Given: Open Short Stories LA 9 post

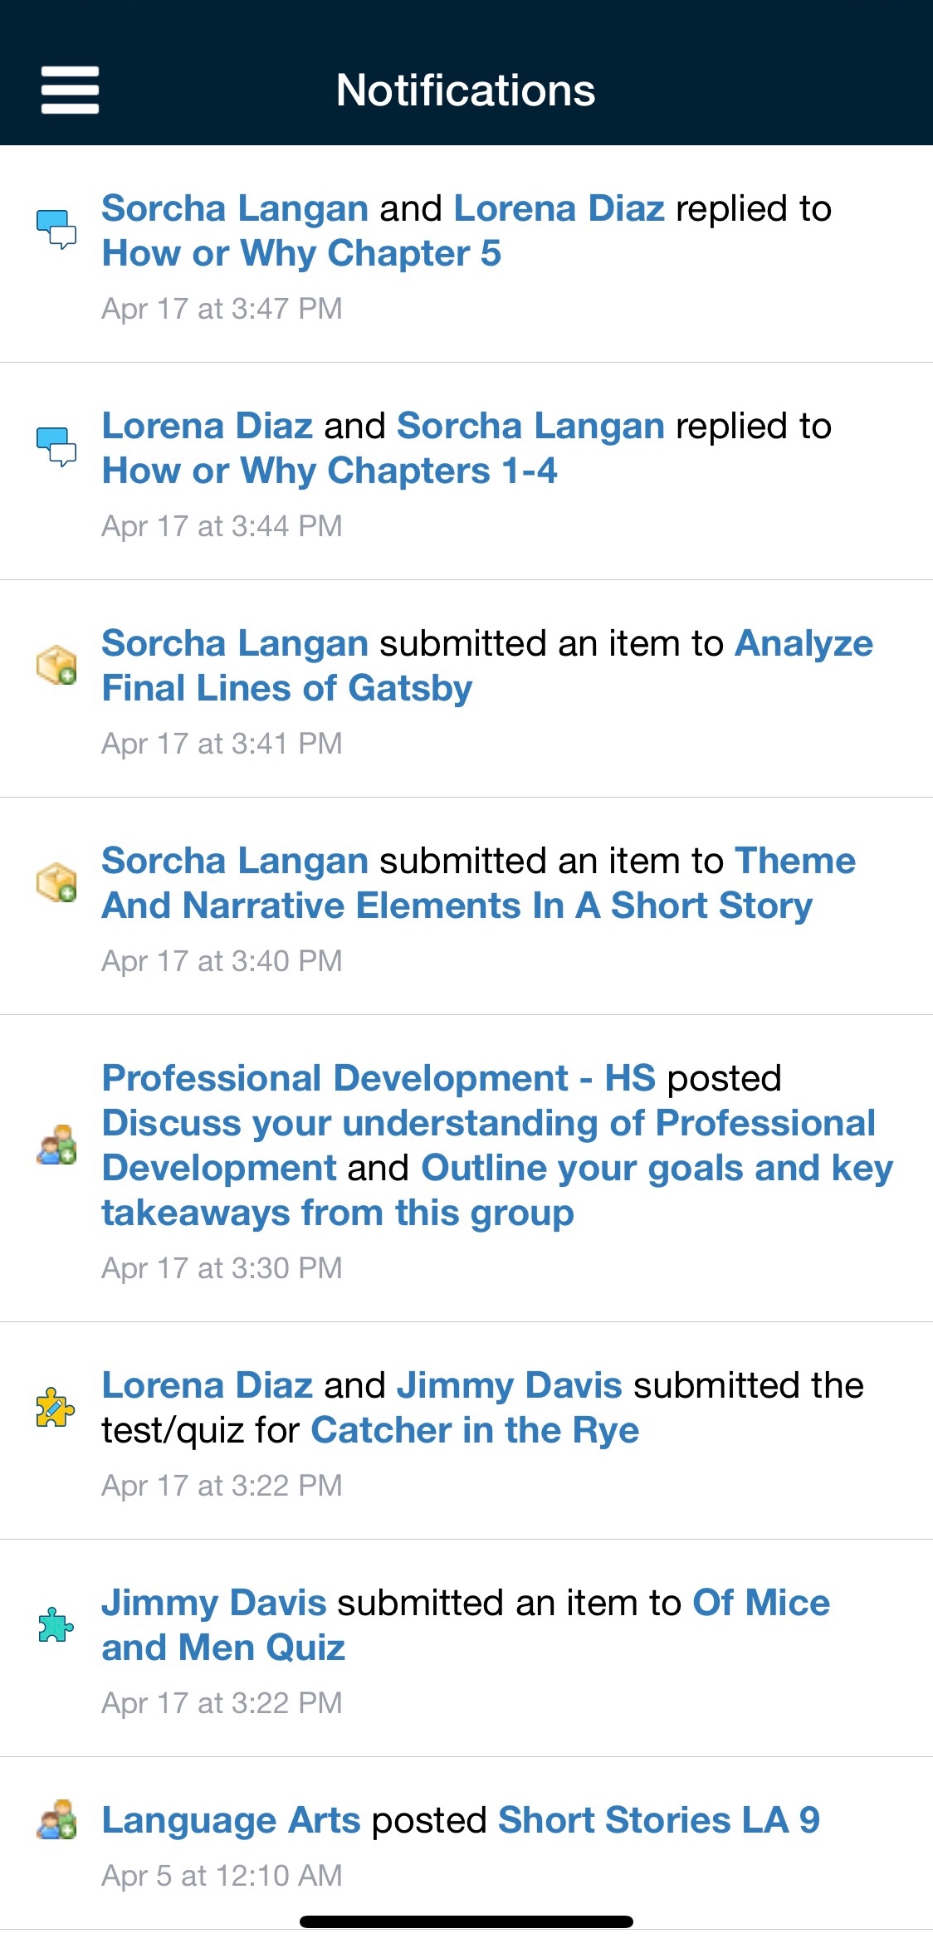Looking at the screenshot, I should 658,1821.
